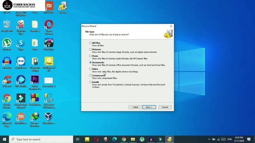Launch uTorrent from the desktop

pyautogui.click(x=7, y=44)
